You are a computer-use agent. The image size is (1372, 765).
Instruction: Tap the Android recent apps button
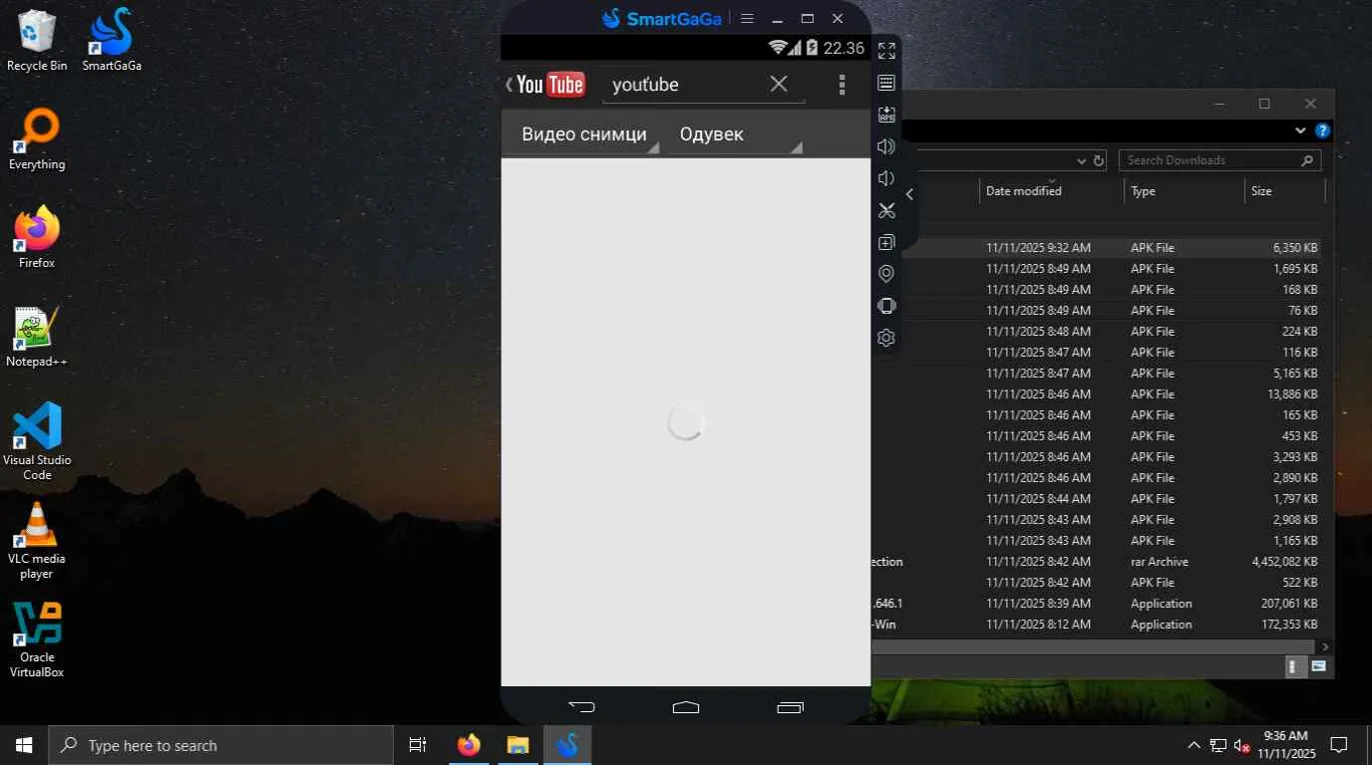pos(790,707)
